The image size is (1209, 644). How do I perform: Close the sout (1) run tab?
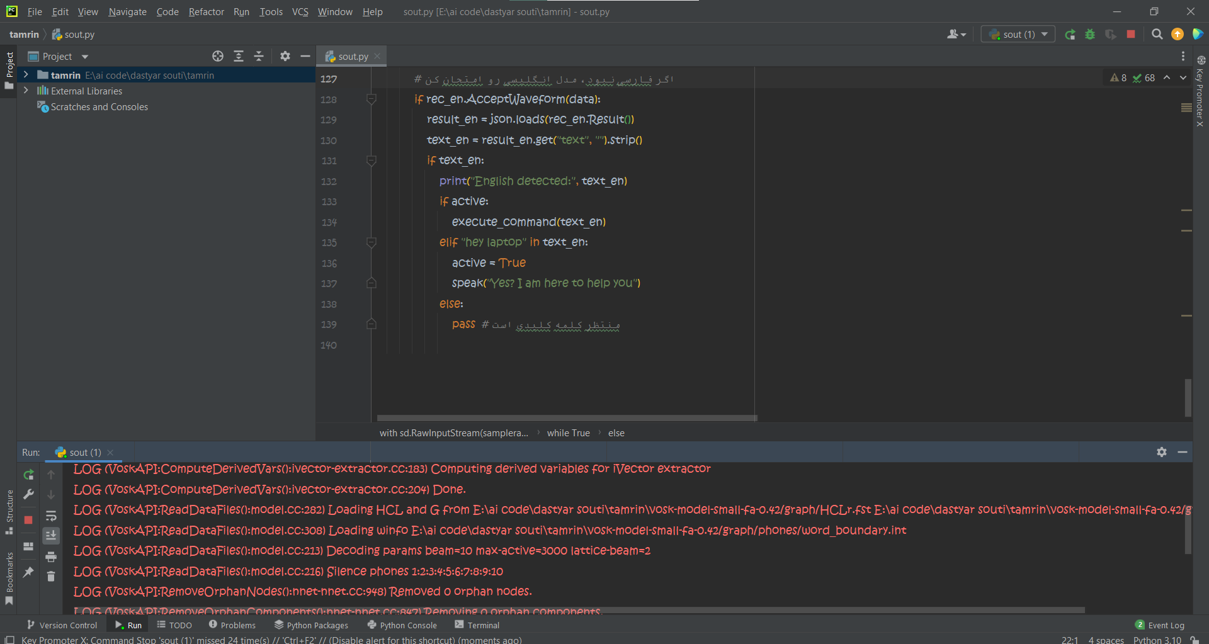coord(110,453)
